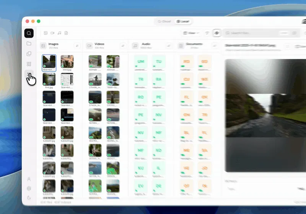The height and width of the screenshot is (214, 306).
Task: Click the large road preview image
Action: click(265, 116)
